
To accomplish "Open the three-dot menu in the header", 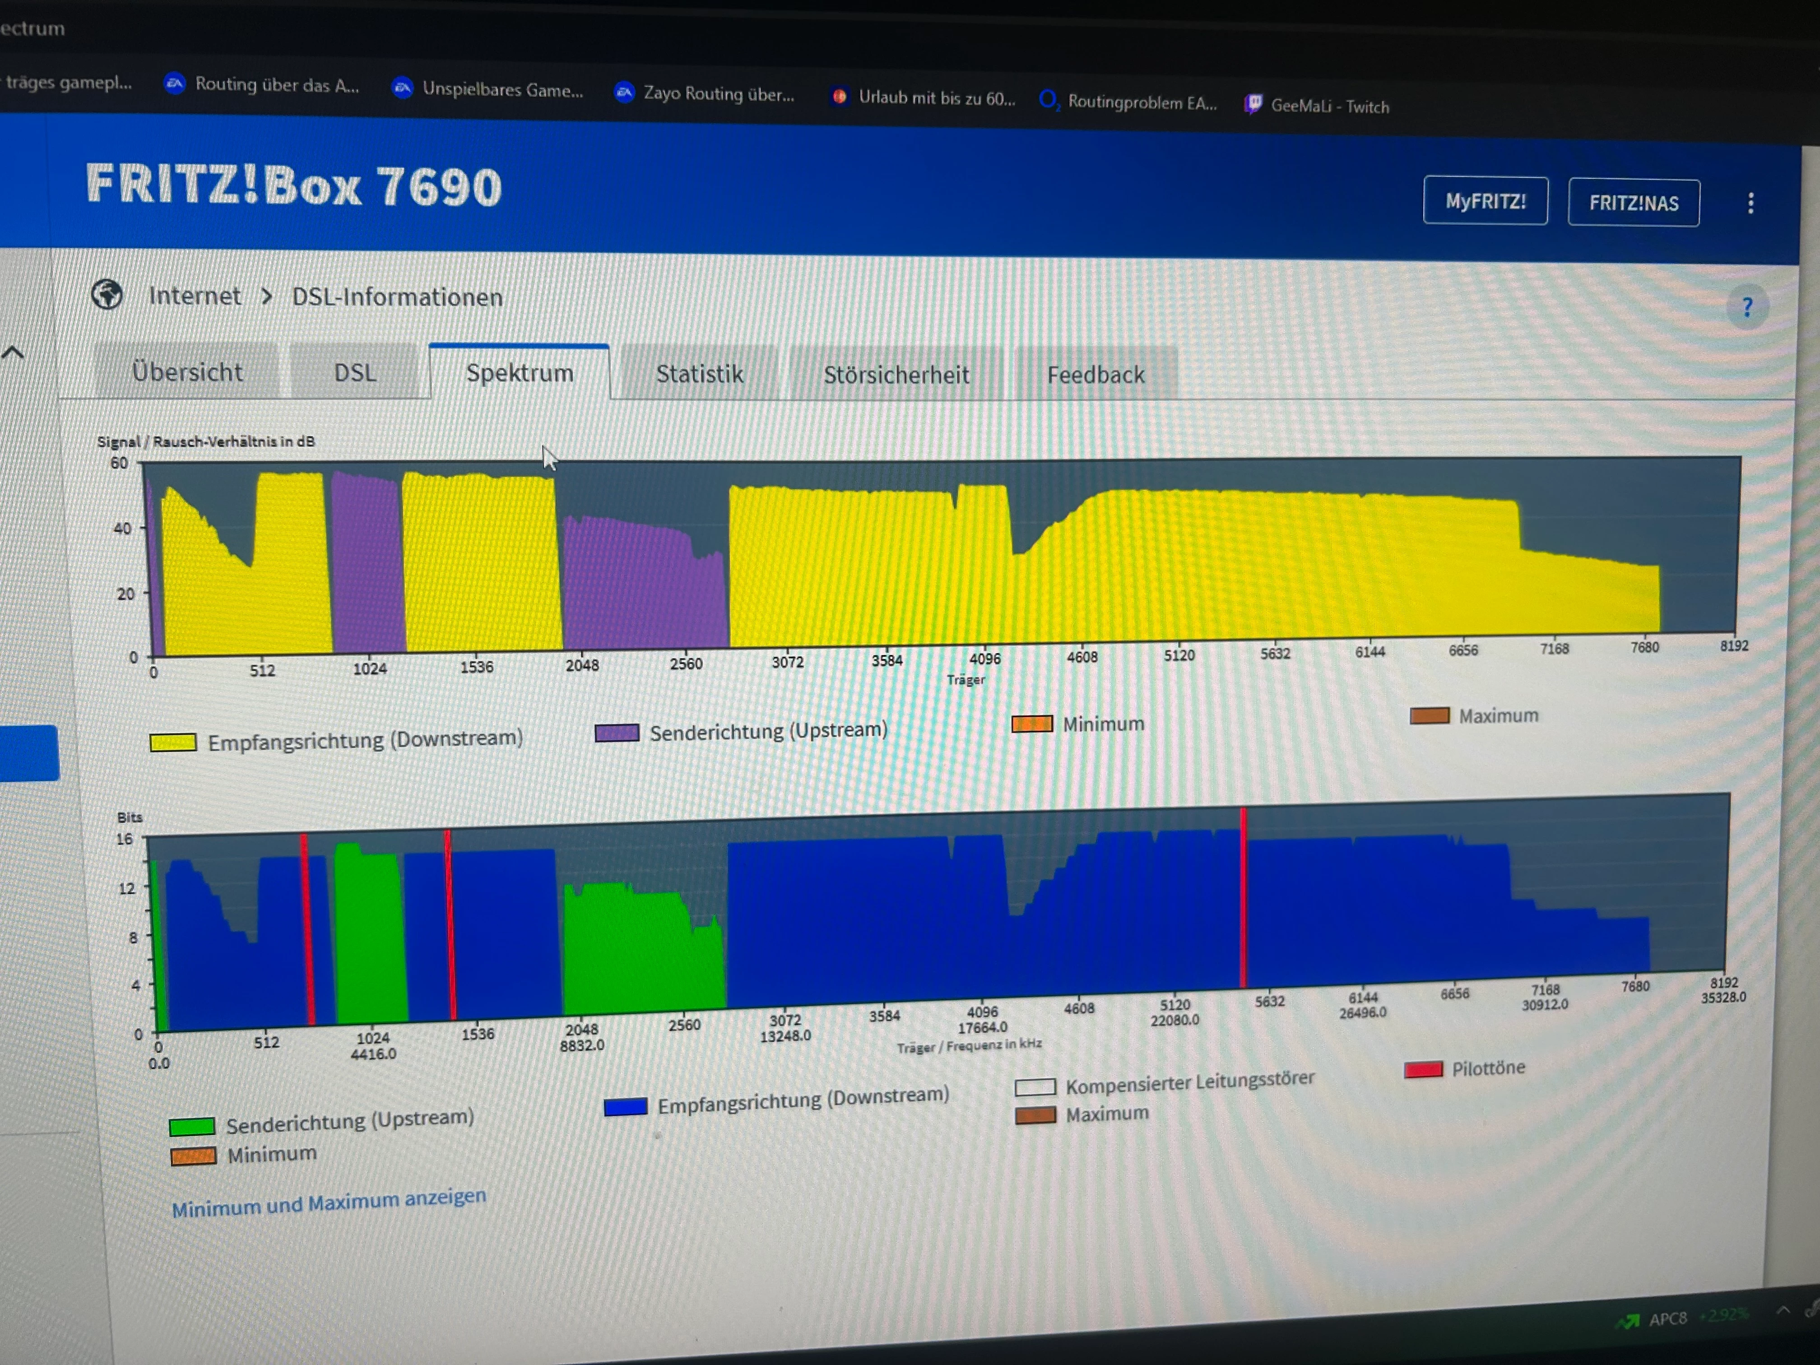I will [1751, 203].
